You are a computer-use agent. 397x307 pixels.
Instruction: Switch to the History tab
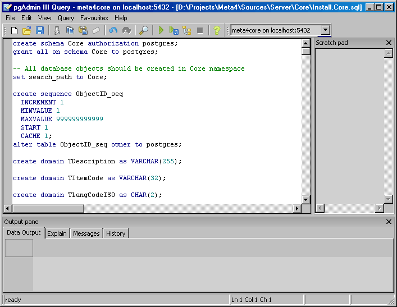(116, 233)
